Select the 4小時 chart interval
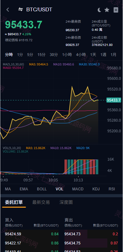Screen dimensions: 123x252 pos(81,55)
